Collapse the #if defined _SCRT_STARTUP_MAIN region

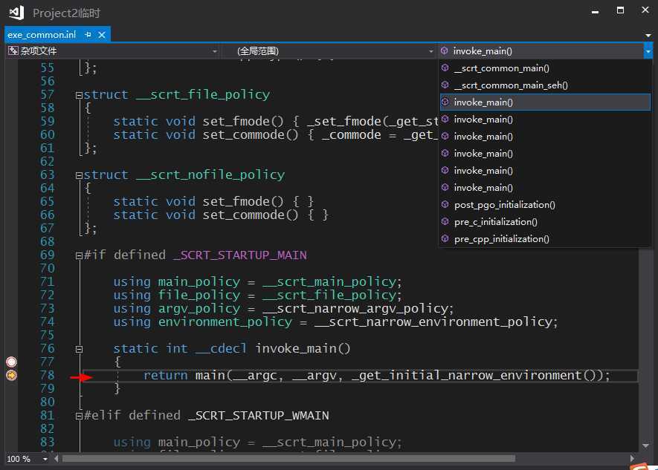coord(79,255)
